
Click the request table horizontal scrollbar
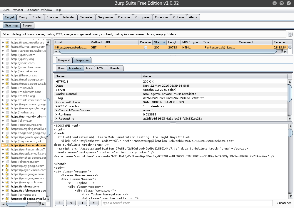[x=168, y=51]
